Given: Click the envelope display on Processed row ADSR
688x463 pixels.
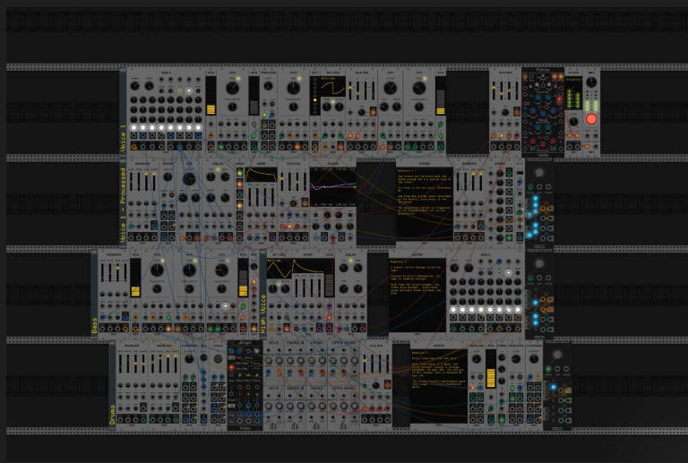Looking at the screenshot, I should 261,175.
